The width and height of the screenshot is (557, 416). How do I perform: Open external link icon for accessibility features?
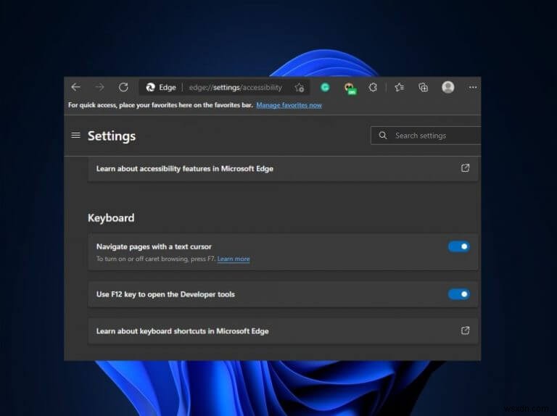click(x=465, y=168)
